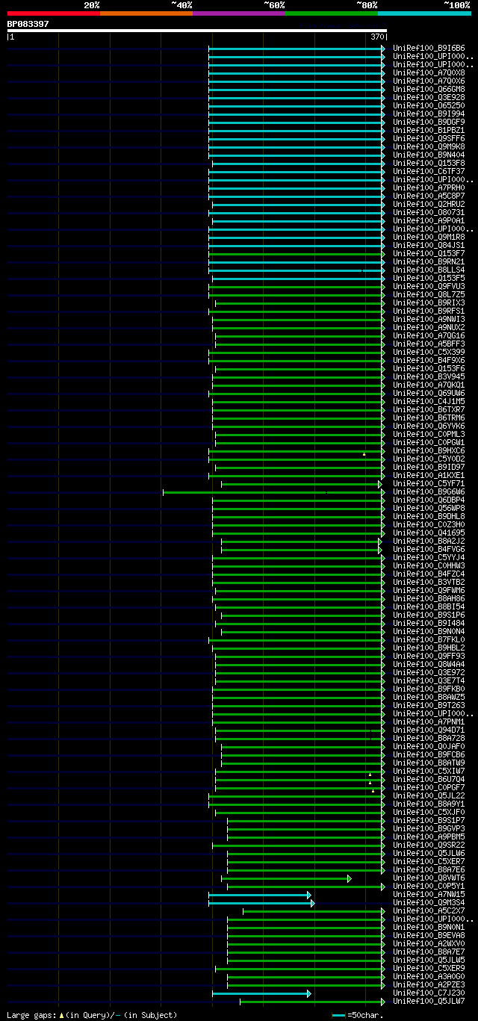Click hit label UniRef100_A1KXE1

click(x=429, y=476)
